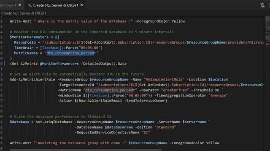
Task: Click Get-AzMetric command text
Action: [x=24, y=64]
